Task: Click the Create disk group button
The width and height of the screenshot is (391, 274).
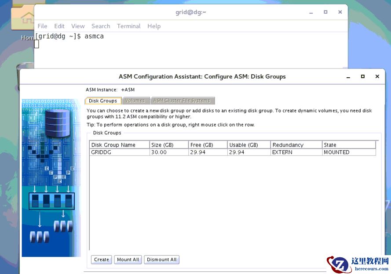Action: tap(101, 260)
